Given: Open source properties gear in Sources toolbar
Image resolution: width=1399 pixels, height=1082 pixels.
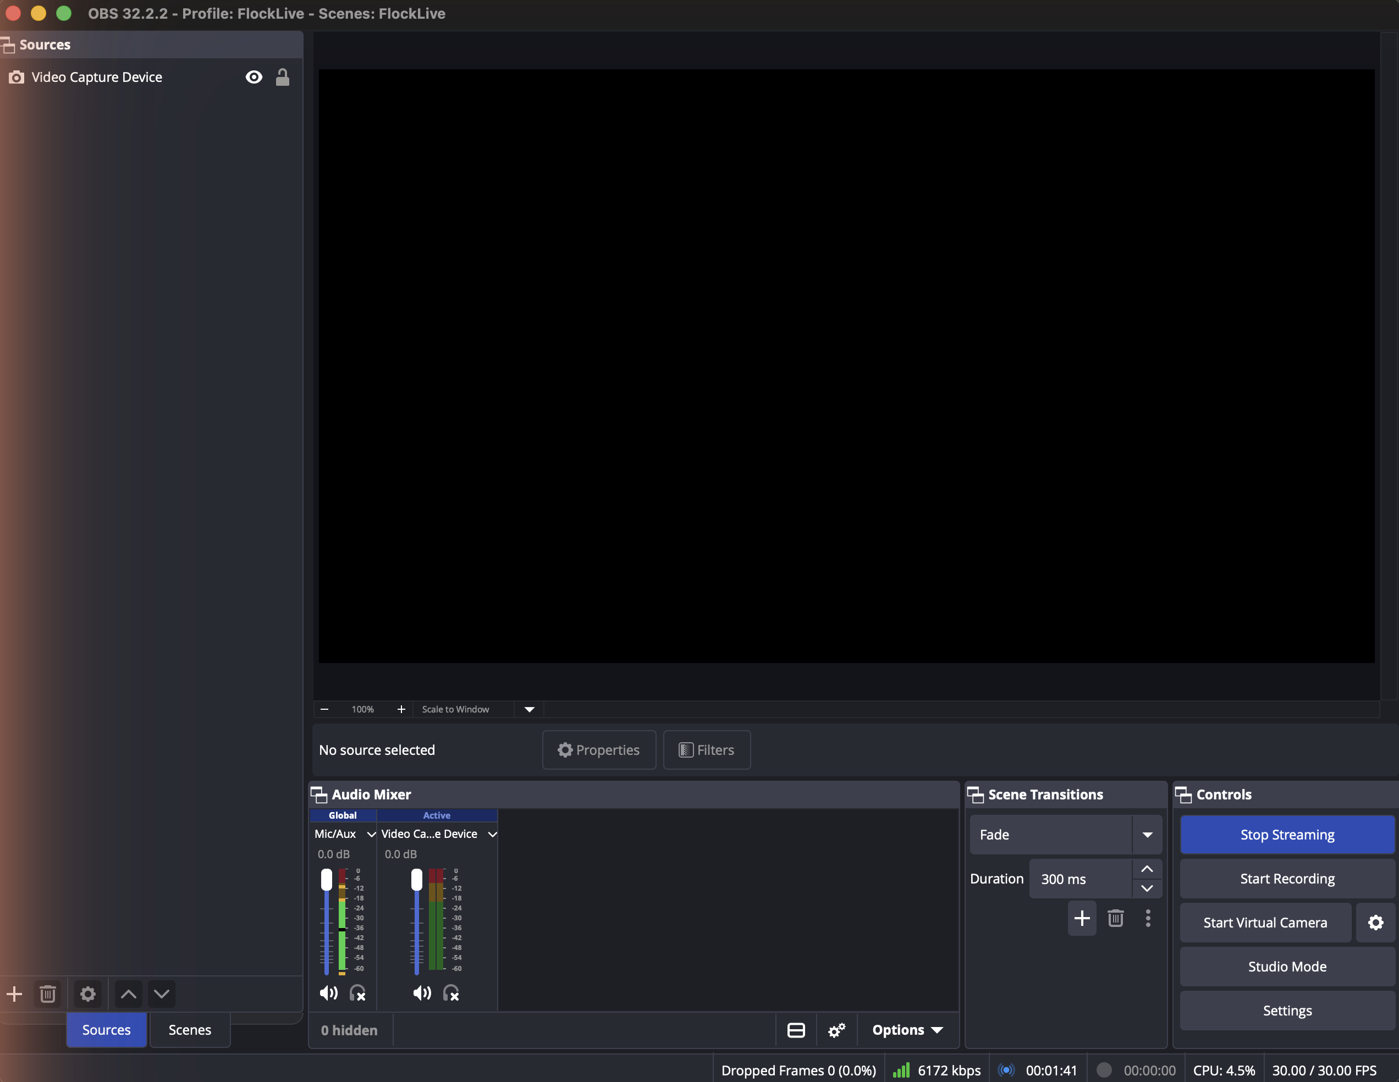Looking at the screenshot, I should click(88, 994).
